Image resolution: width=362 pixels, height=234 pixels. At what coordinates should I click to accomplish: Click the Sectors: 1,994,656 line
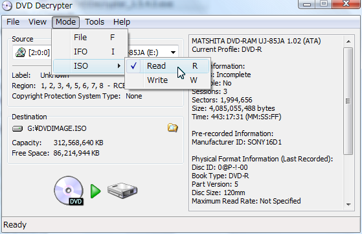click(x=222, y=100)
